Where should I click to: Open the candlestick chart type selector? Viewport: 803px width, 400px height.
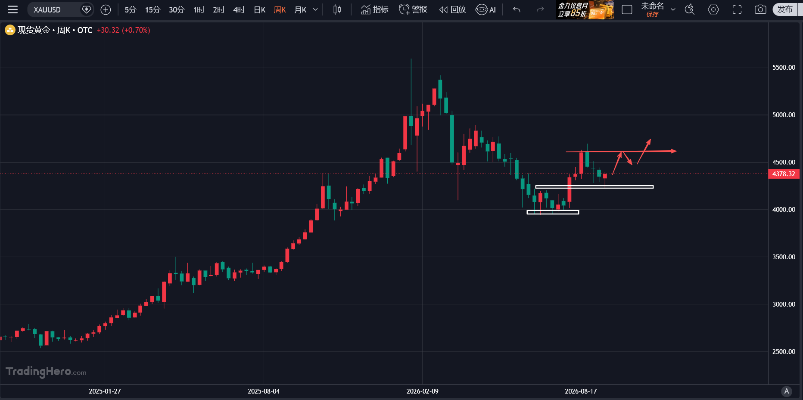tap(337, 9)
